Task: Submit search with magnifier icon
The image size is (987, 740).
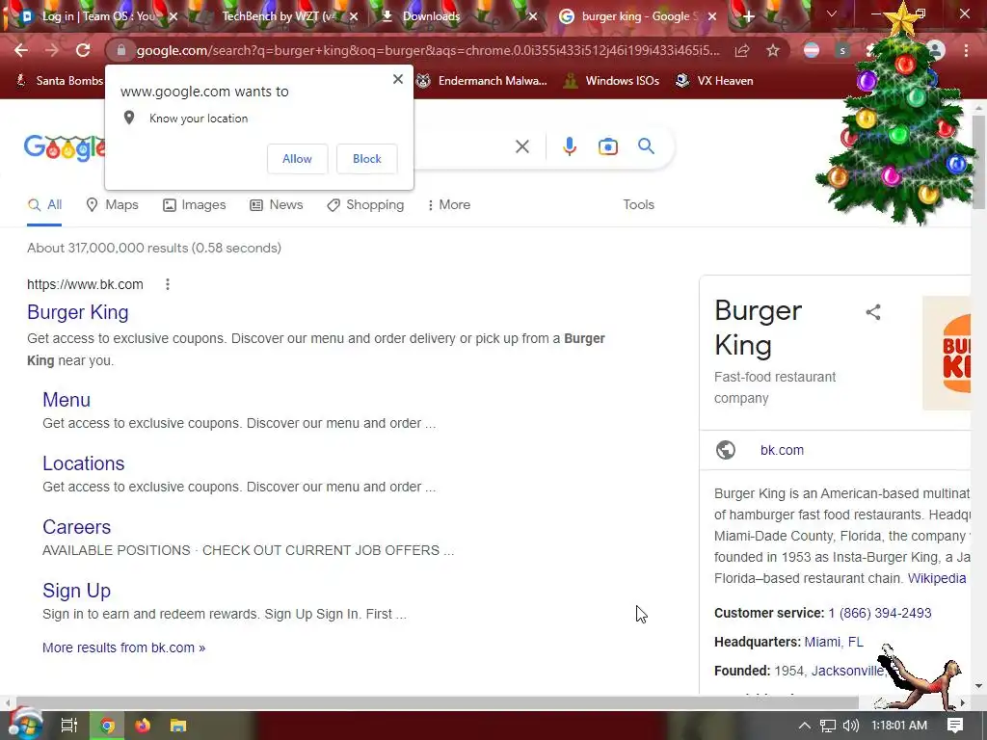Action: 646,146
